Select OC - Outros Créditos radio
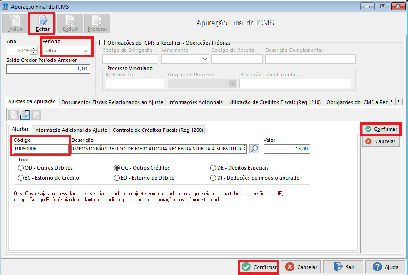This screenshot has width=408, height=275. tap(117, 168)
